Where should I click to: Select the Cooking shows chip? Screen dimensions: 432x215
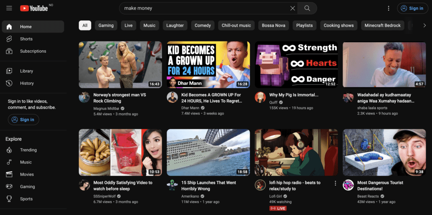pos(339,25)
